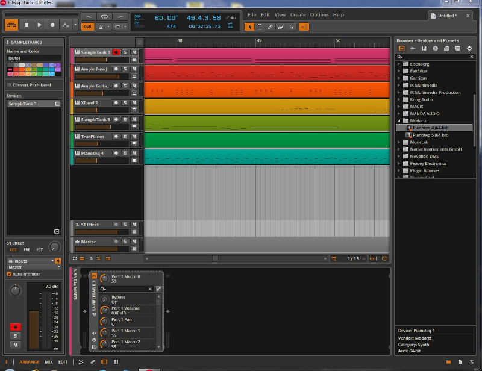Show the device panel orange square icon
The height and width of the screenshot is (371, 482).
click(104, 362)
